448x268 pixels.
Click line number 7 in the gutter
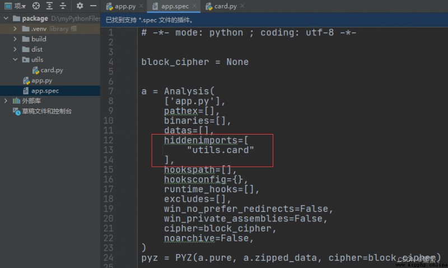point(111,91)
